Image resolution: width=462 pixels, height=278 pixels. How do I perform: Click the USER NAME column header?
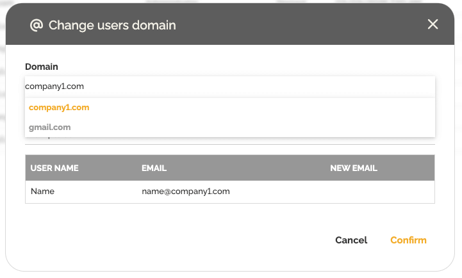pos(54,168)
